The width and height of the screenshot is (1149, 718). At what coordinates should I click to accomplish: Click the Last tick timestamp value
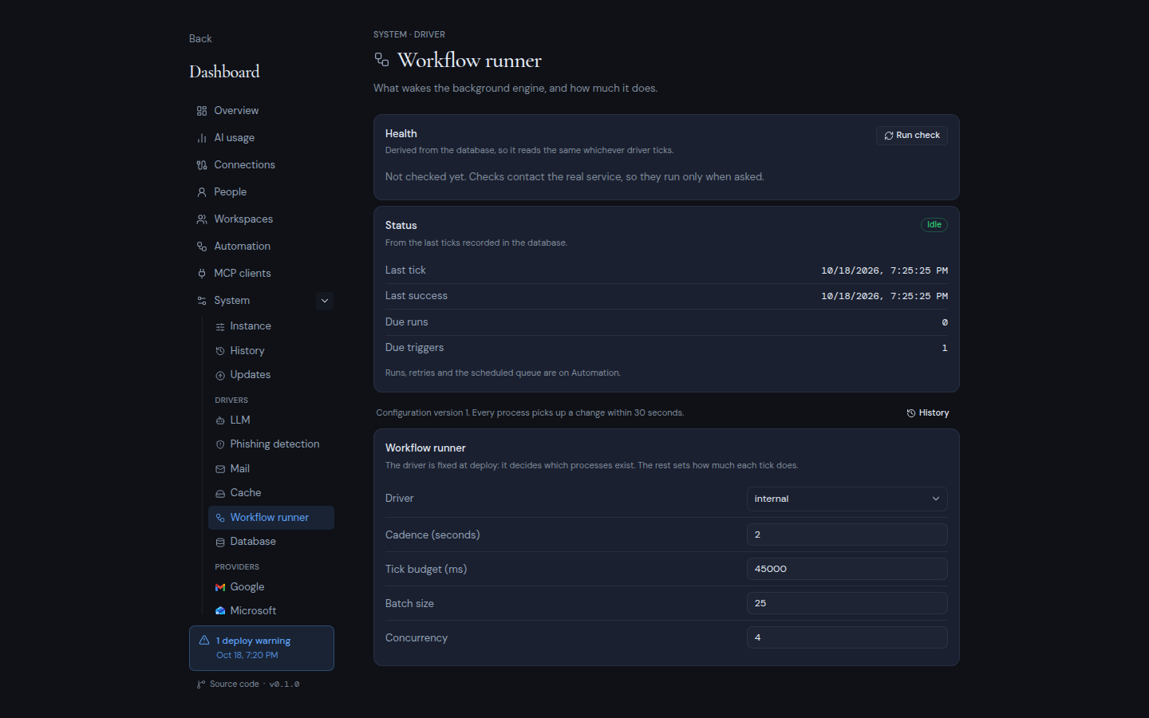pyautogui.click(x=885, y=270)
